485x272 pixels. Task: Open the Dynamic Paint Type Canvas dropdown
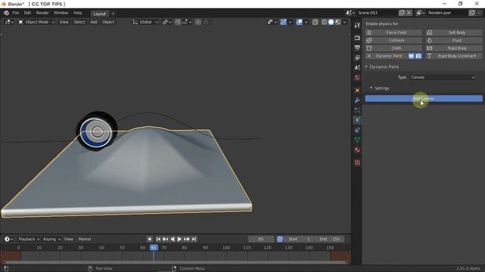pyautogui.click(x=443, y=77)
